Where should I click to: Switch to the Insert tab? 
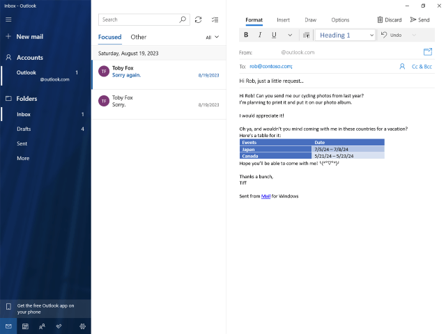coord(283,20)
